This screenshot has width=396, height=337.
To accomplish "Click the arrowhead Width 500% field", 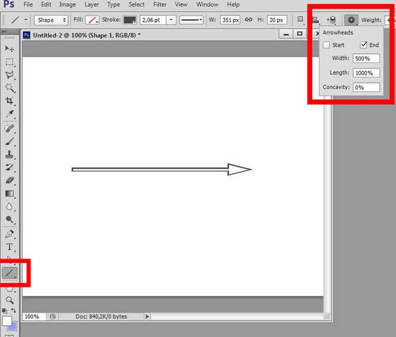I will point(366,59).
